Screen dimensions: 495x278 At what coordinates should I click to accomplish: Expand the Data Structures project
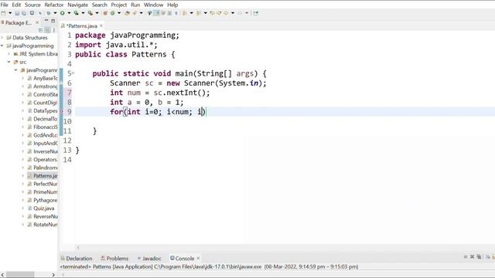tap(2, 38)
